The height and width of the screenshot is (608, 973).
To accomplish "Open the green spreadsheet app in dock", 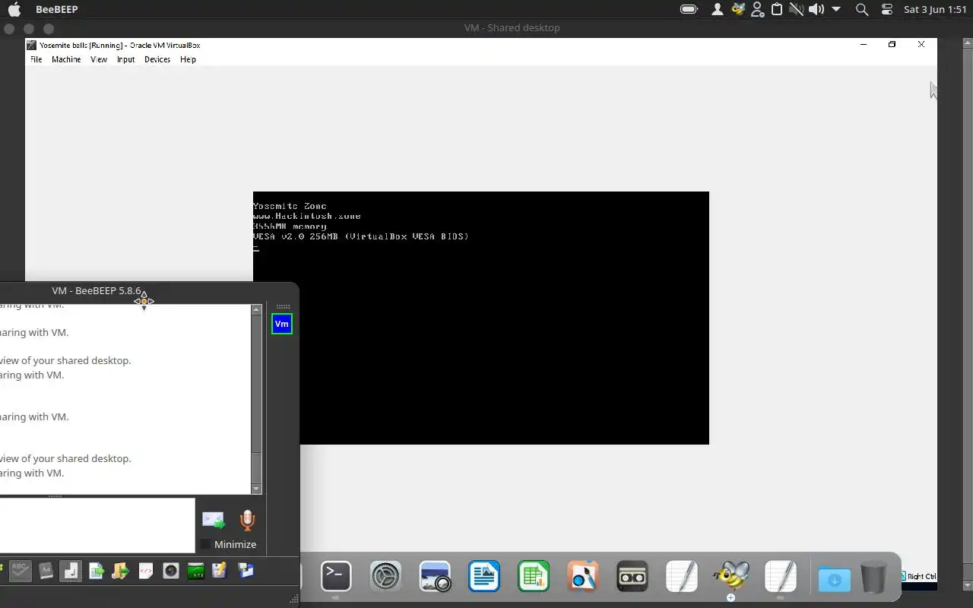I will tap(534, 577).
